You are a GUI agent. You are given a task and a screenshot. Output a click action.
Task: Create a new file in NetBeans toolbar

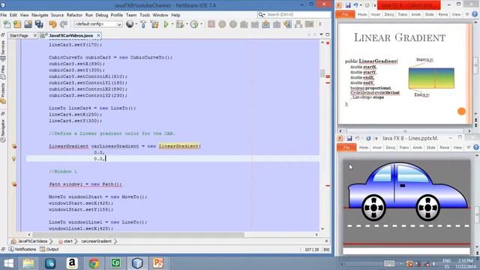click(7, 24)
